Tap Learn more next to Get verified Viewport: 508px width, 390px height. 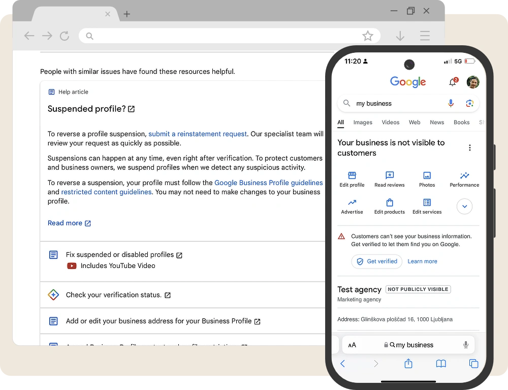tap(422, 261)
